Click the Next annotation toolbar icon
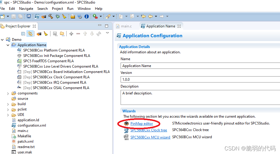 pyautogui.click(x=121, y=16)
